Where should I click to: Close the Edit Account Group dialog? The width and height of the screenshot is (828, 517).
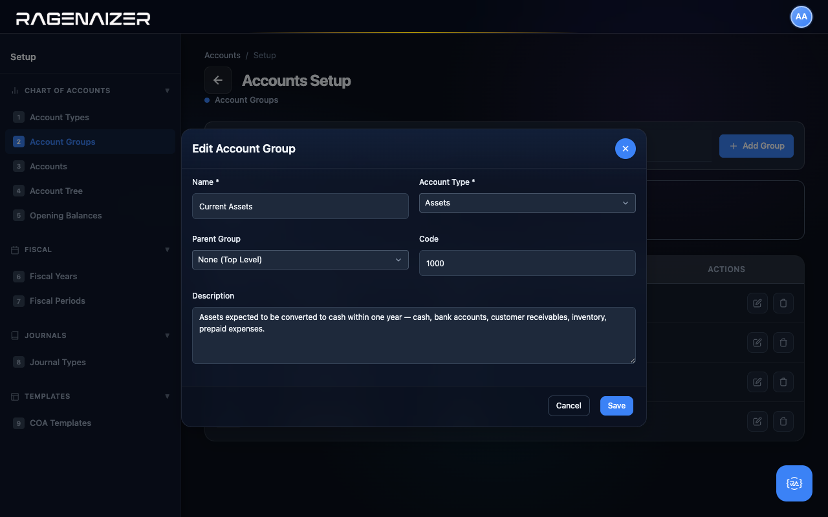click(625, 149)
